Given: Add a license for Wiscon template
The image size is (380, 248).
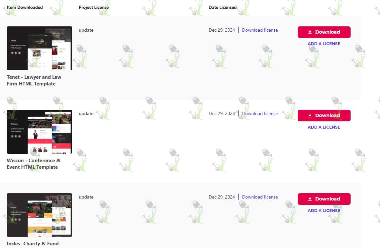Looking at the screenshot, I should [x=324, y=127].
